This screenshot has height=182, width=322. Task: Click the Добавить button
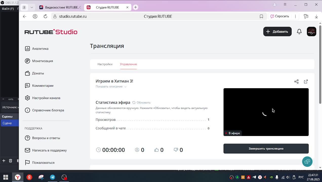pyautogui.click(x=277, y=32)
